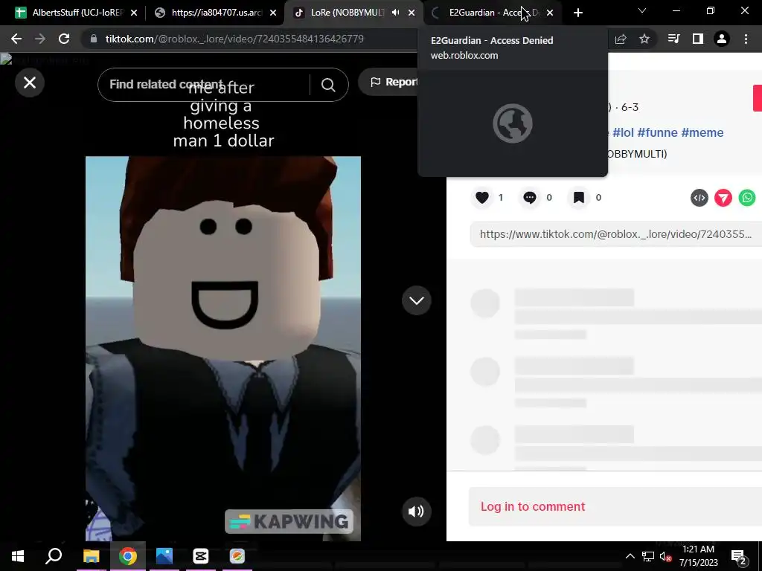Viewport: 762px width, 571px height.
Task: Reload the TikTok page
Action: 64,39
